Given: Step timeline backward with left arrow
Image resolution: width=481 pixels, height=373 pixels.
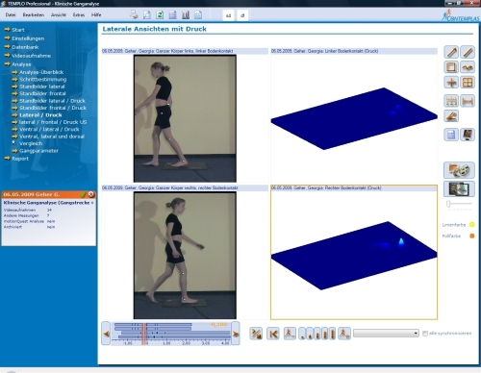Looking at the screenshot, I should [106, 334].
